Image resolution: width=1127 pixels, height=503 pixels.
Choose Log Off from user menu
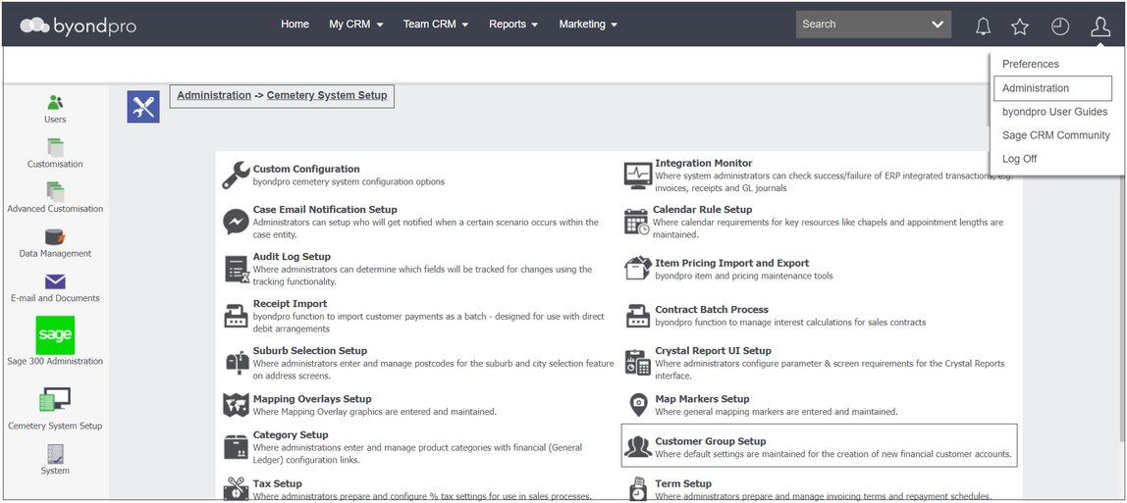coord(1020,159)
